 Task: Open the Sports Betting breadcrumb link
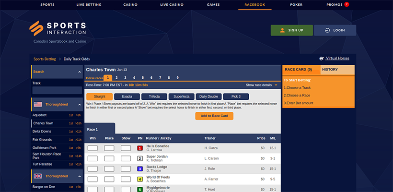click(45, 59)
